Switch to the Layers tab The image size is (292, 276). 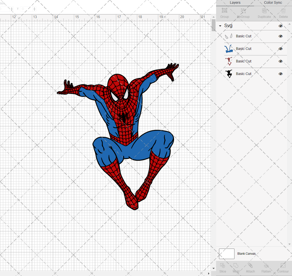[235, 3]
